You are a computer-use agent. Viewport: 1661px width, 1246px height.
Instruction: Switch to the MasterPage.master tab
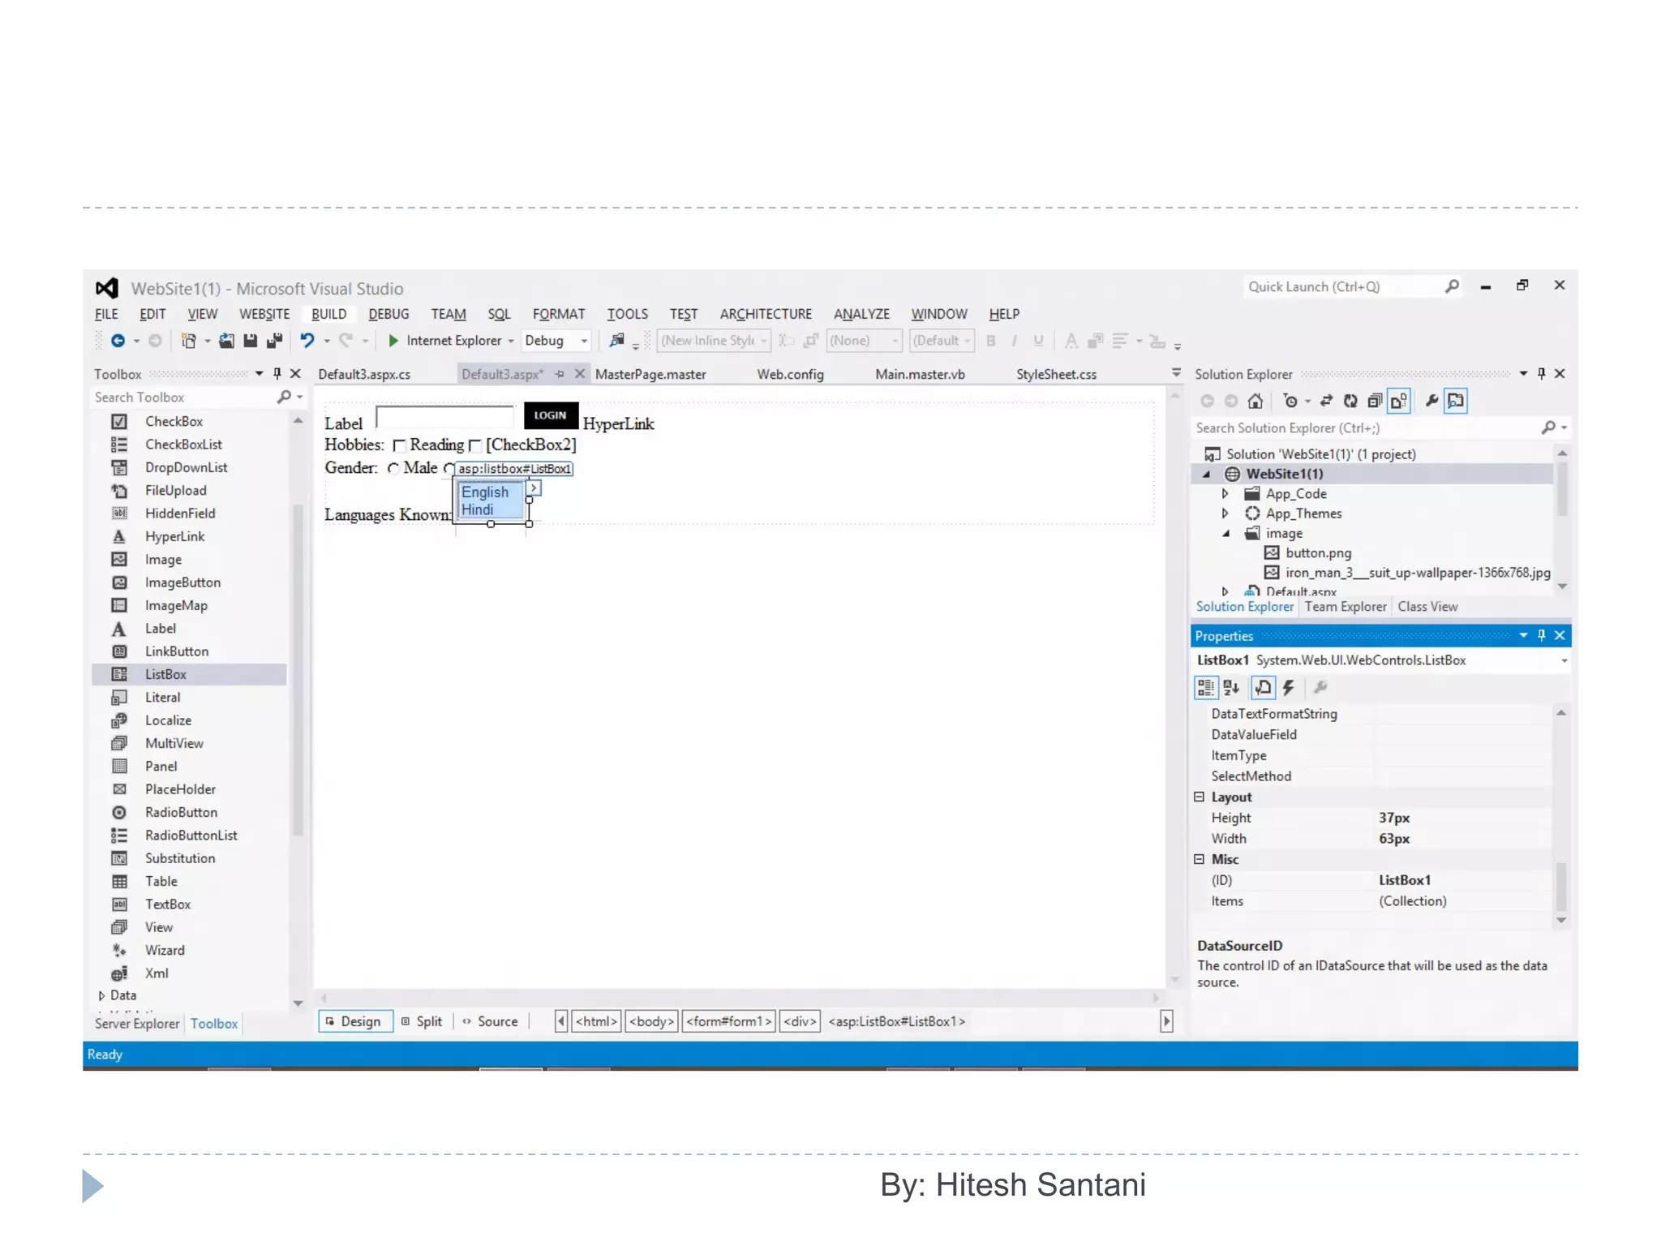pos(650,374)
